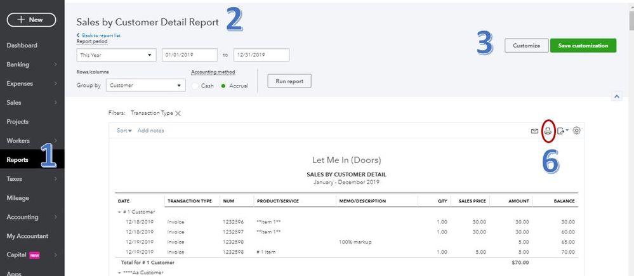The height and width of the screenshot is (276, 634).
Task: Open the export report icon menu
Action: click(x=562, y=131)
